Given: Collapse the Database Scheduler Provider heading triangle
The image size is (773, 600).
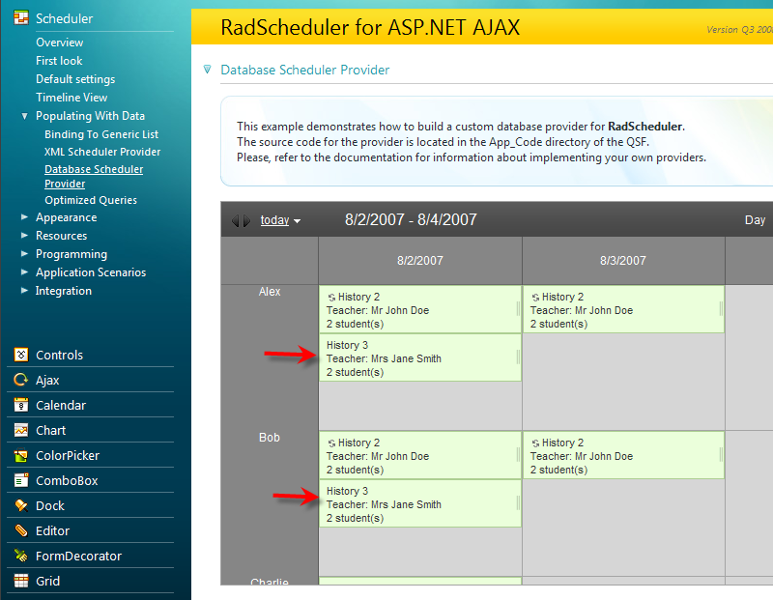Looking at the screenshot, I should click(208, 70).
